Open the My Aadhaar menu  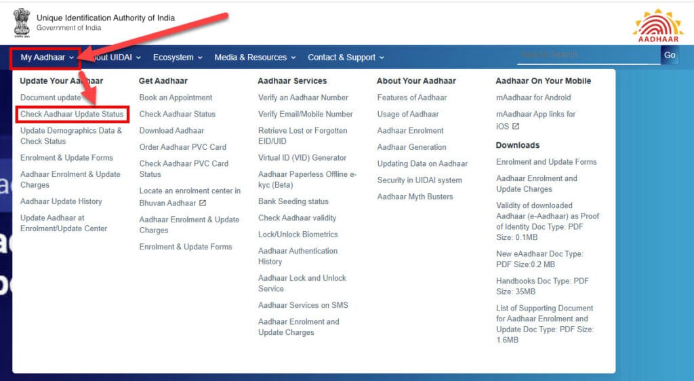click(x=47, y=58)
